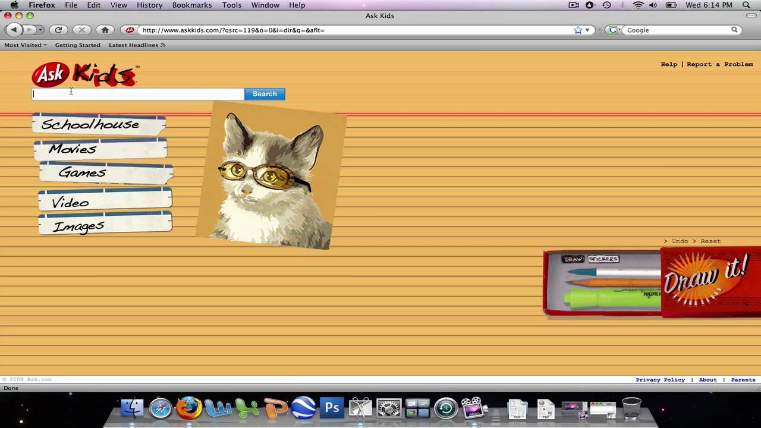
Task: Open the location bar history dropdown arrow
Action: click(x=587, y=30)
